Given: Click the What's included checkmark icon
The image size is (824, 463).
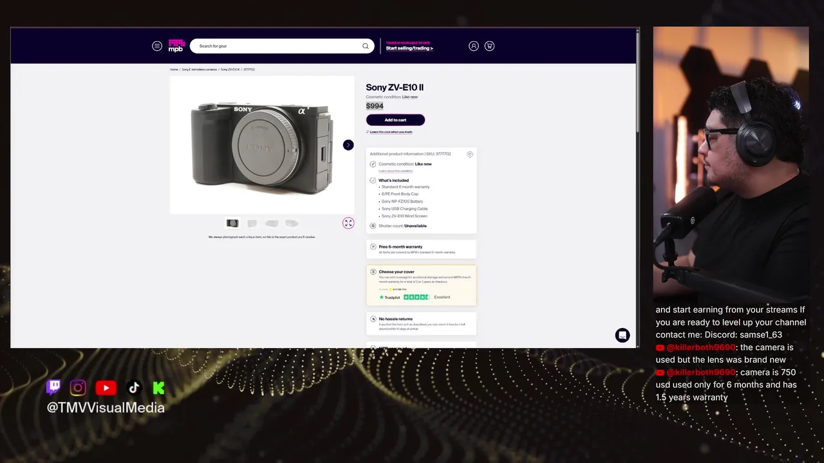Looking at the screenshot, I should 373,180.
